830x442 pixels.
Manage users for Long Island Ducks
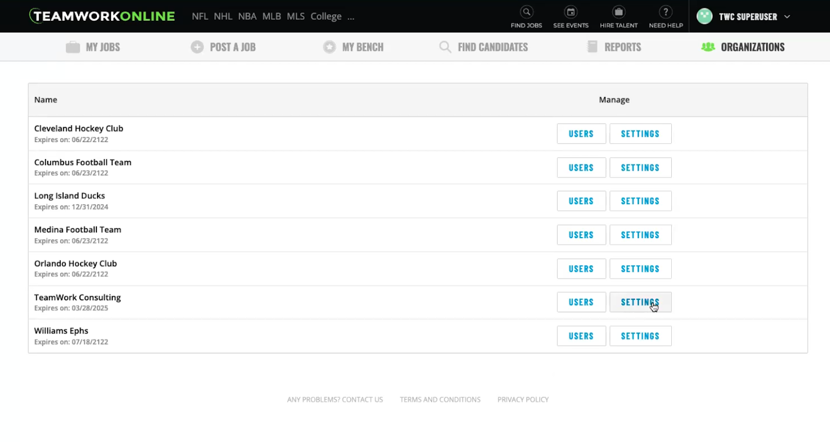(582, 201)
